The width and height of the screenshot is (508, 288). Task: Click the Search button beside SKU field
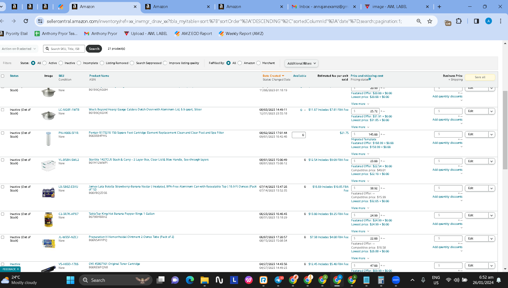(94, 49)
